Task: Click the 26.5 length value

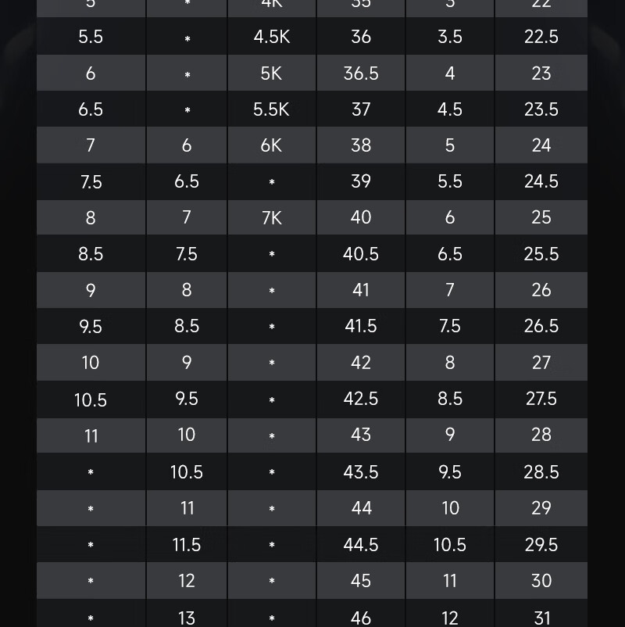Action: (541, 326)
